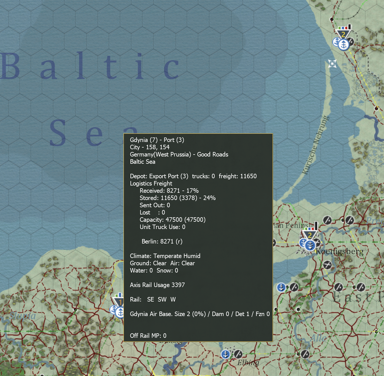Click the airfield icon north of Koenigsberg

(327, 220)
